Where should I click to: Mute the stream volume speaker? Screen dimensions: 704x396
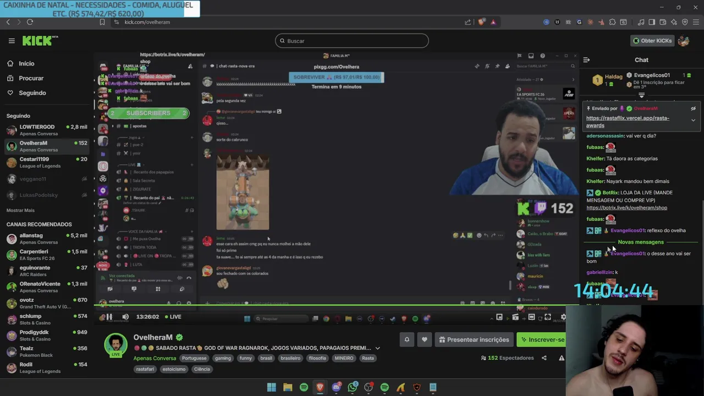[125, 317]
